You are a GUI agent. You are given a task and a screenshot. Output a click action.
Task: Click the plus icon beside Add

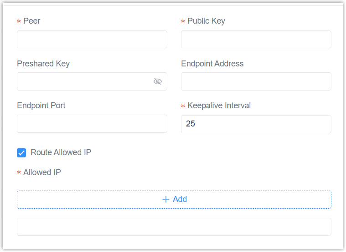tap(166, 199)
